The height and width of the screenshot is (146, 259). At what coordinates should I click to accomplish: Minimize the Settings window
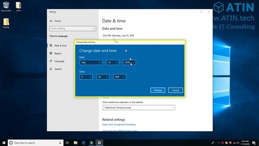(x=194, y=12)
